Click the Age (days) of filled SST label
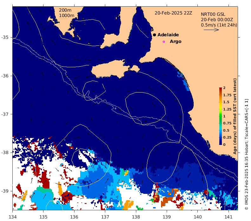The height and width of the screenshot is (221, 251). pos(235,116)
